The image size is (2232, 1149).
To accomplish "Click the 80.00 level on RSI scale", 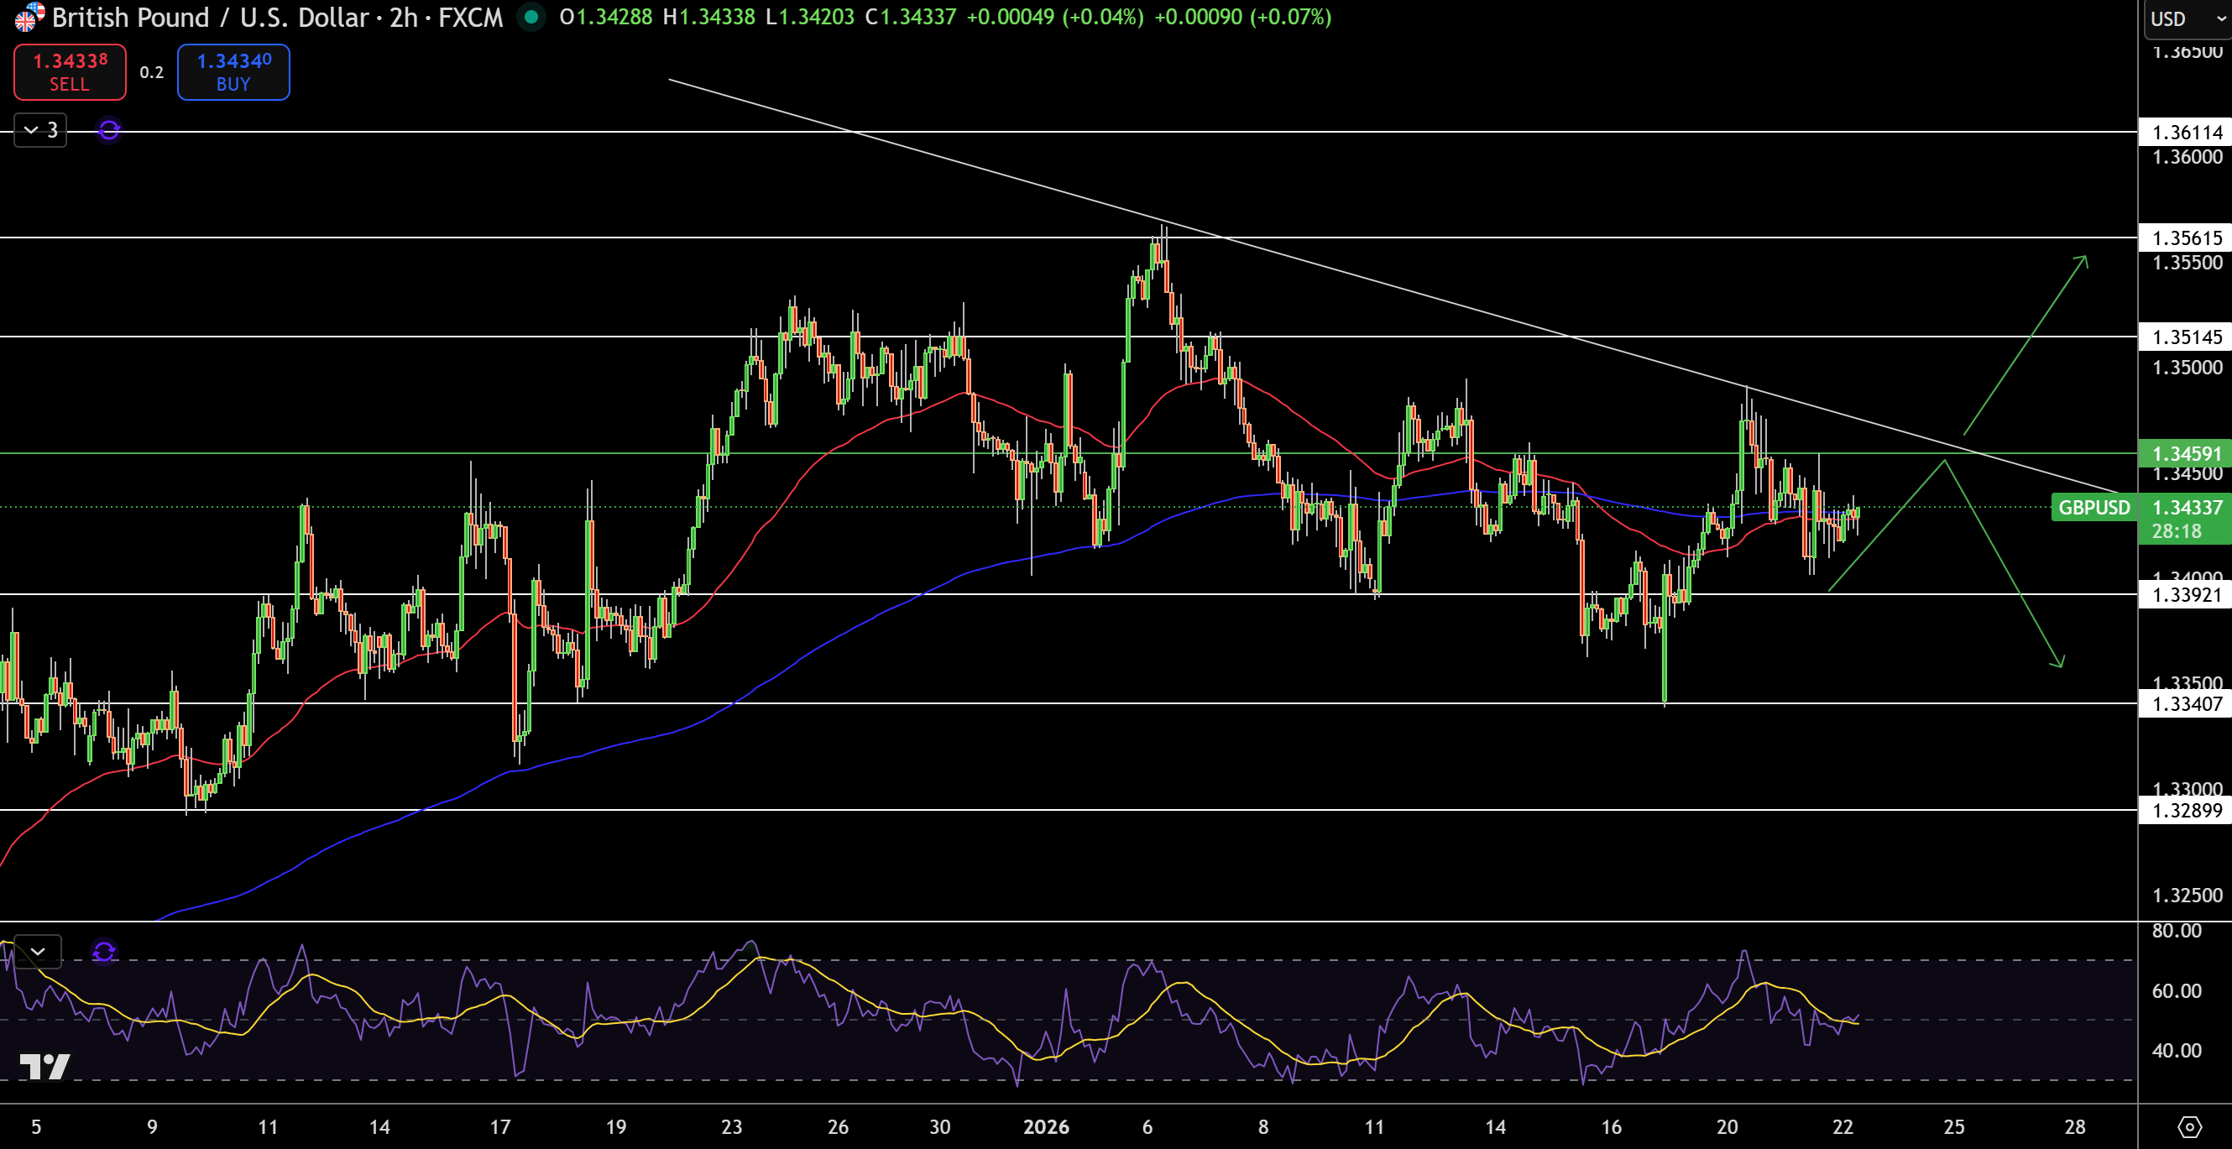I will [x=2177, y=931].
